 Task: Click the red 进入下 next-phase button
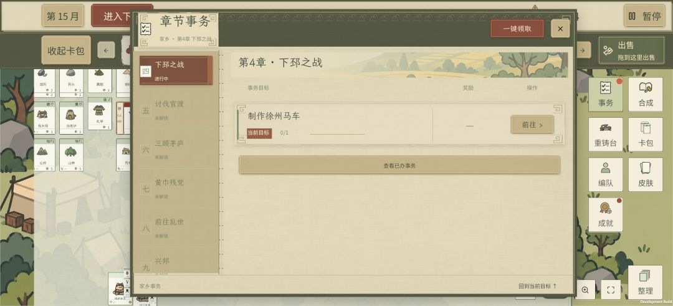click(111, 16)
